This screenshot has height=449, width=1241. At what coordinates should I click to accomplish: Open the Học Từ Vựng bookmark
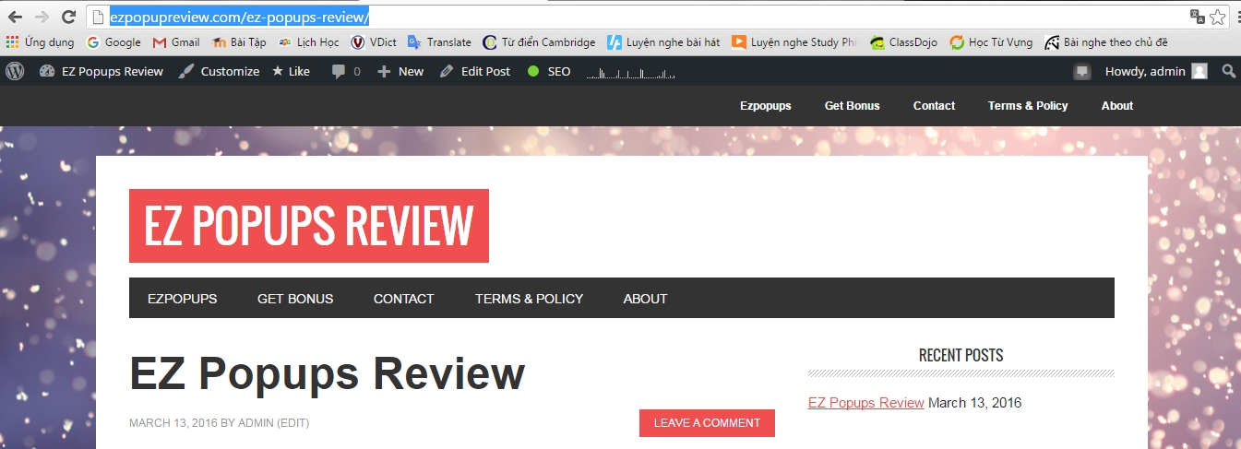click(x=992, y=41)
